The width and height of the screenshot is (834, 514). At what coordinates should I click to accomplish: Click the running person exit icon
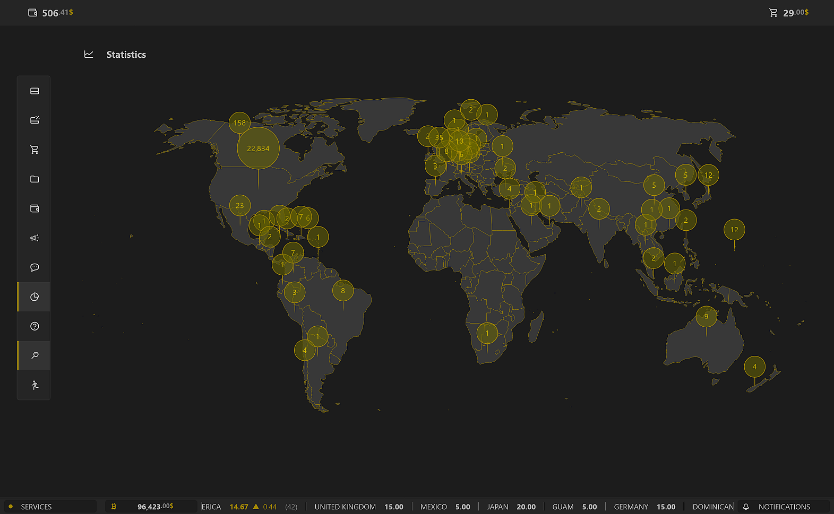pos(35,385)
